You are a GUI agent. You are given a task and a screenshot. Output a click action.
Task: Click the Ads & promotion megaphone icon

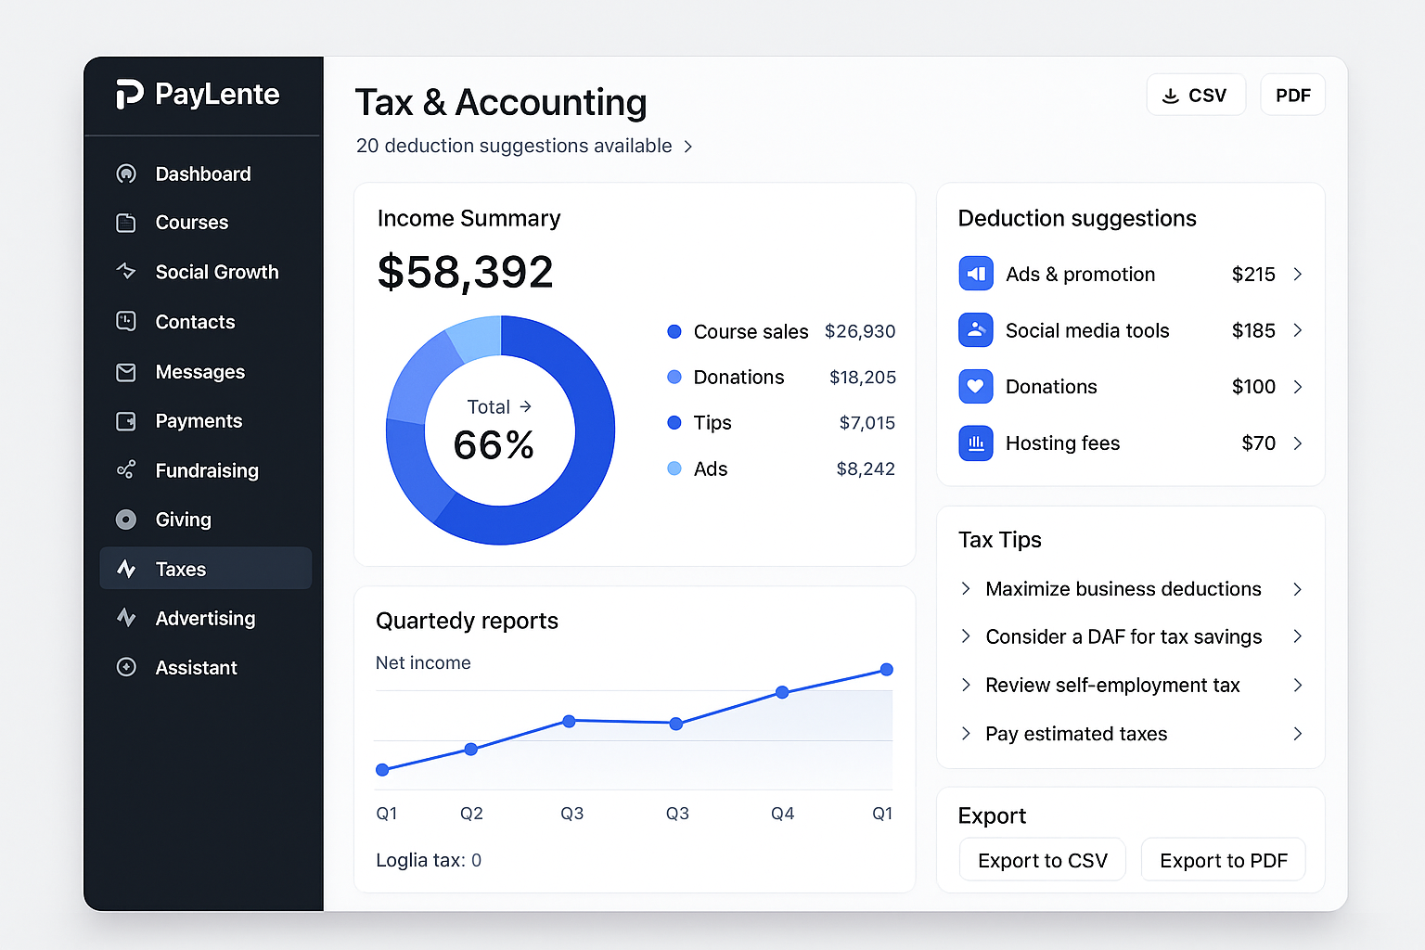976,274
